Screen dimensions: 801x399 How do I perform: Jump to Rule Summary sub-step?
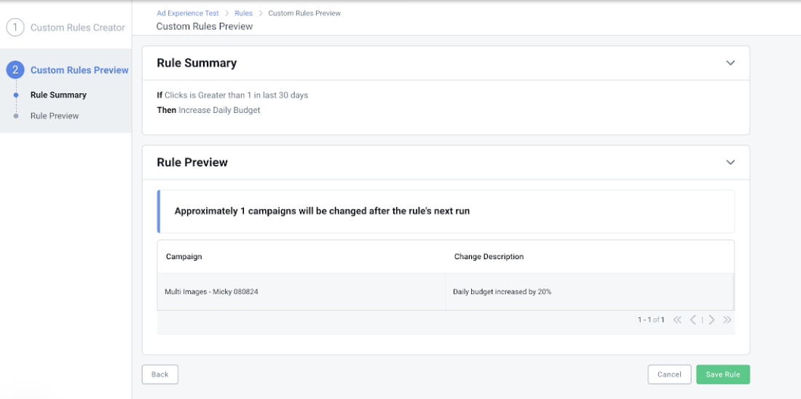[58, 95]
